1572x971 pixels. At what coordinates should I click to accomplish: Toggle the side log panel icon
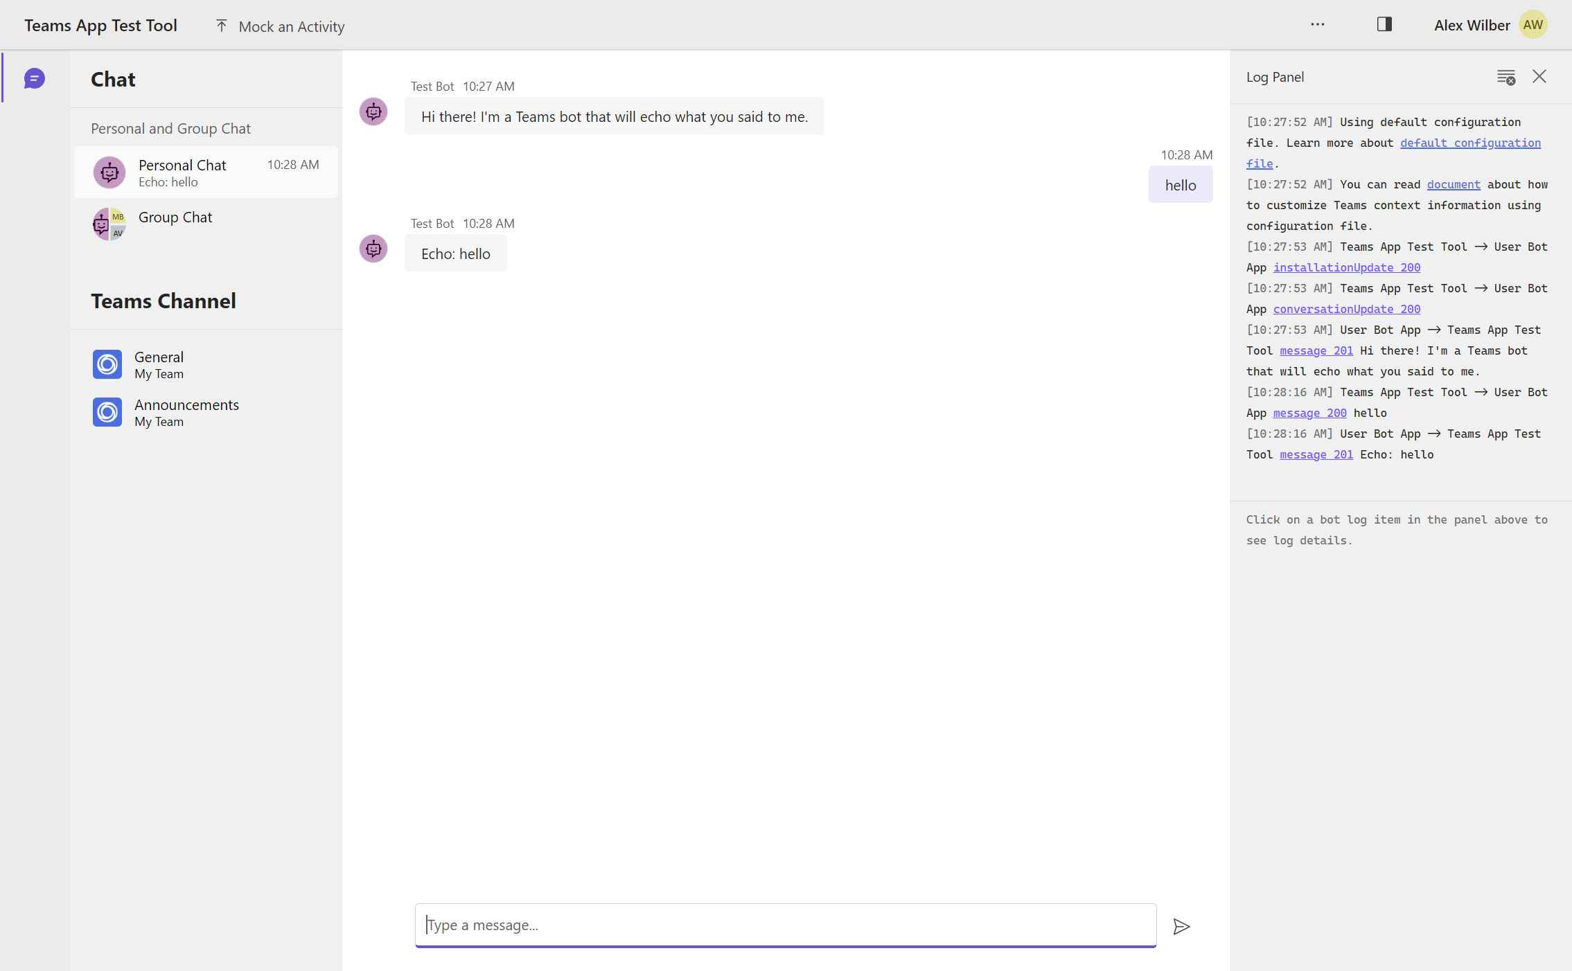[1384, 25]
